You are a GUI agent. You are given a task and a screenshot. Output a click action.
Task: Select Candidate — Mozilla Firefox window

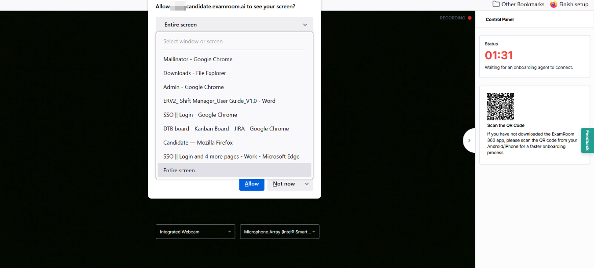point(198,143)
